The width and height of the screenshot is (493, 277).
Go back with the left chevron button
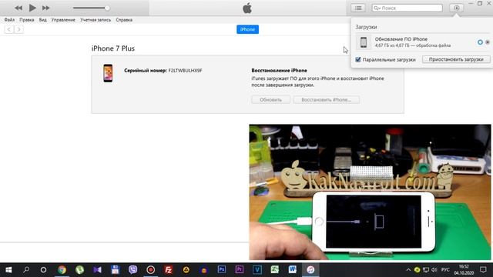(8, 29)
